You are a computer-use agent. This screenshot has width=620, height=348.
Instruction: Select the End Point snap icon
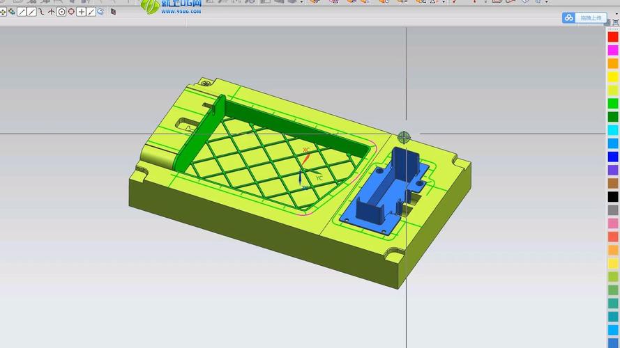[x=22, y=12]
